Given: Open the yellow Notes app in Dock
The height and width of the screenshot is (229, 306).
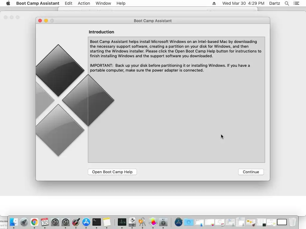Looking at the screenshot, I should pyautogui.click(x=107, y=222).
